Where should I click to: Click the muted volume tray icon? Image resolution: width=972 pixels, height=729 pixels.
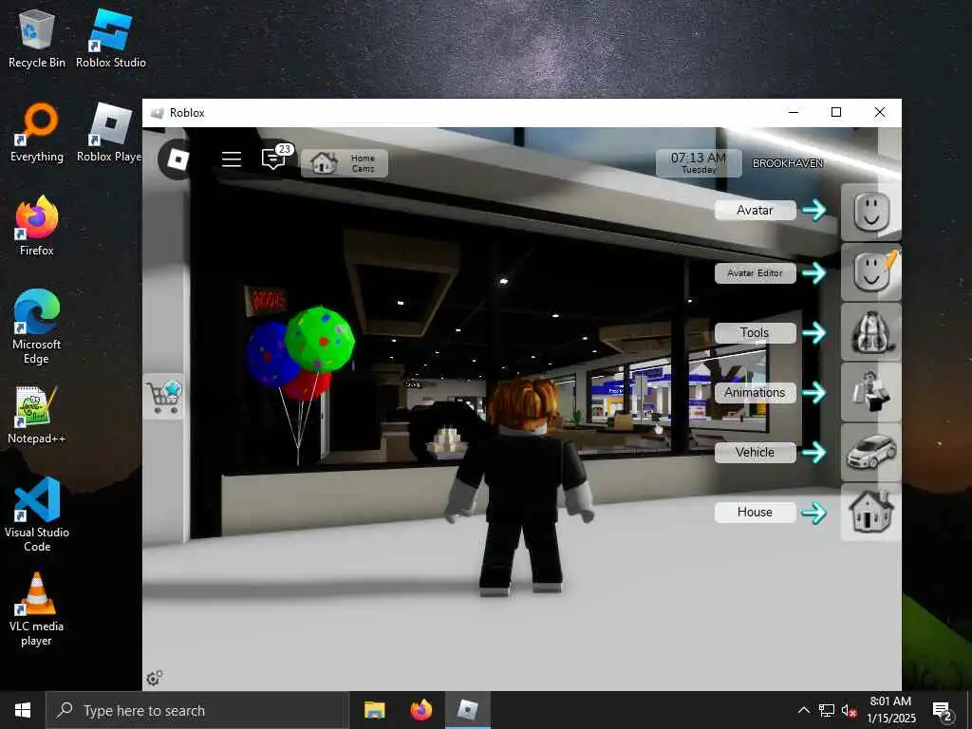pyautogui.click(x=849, y=710)
